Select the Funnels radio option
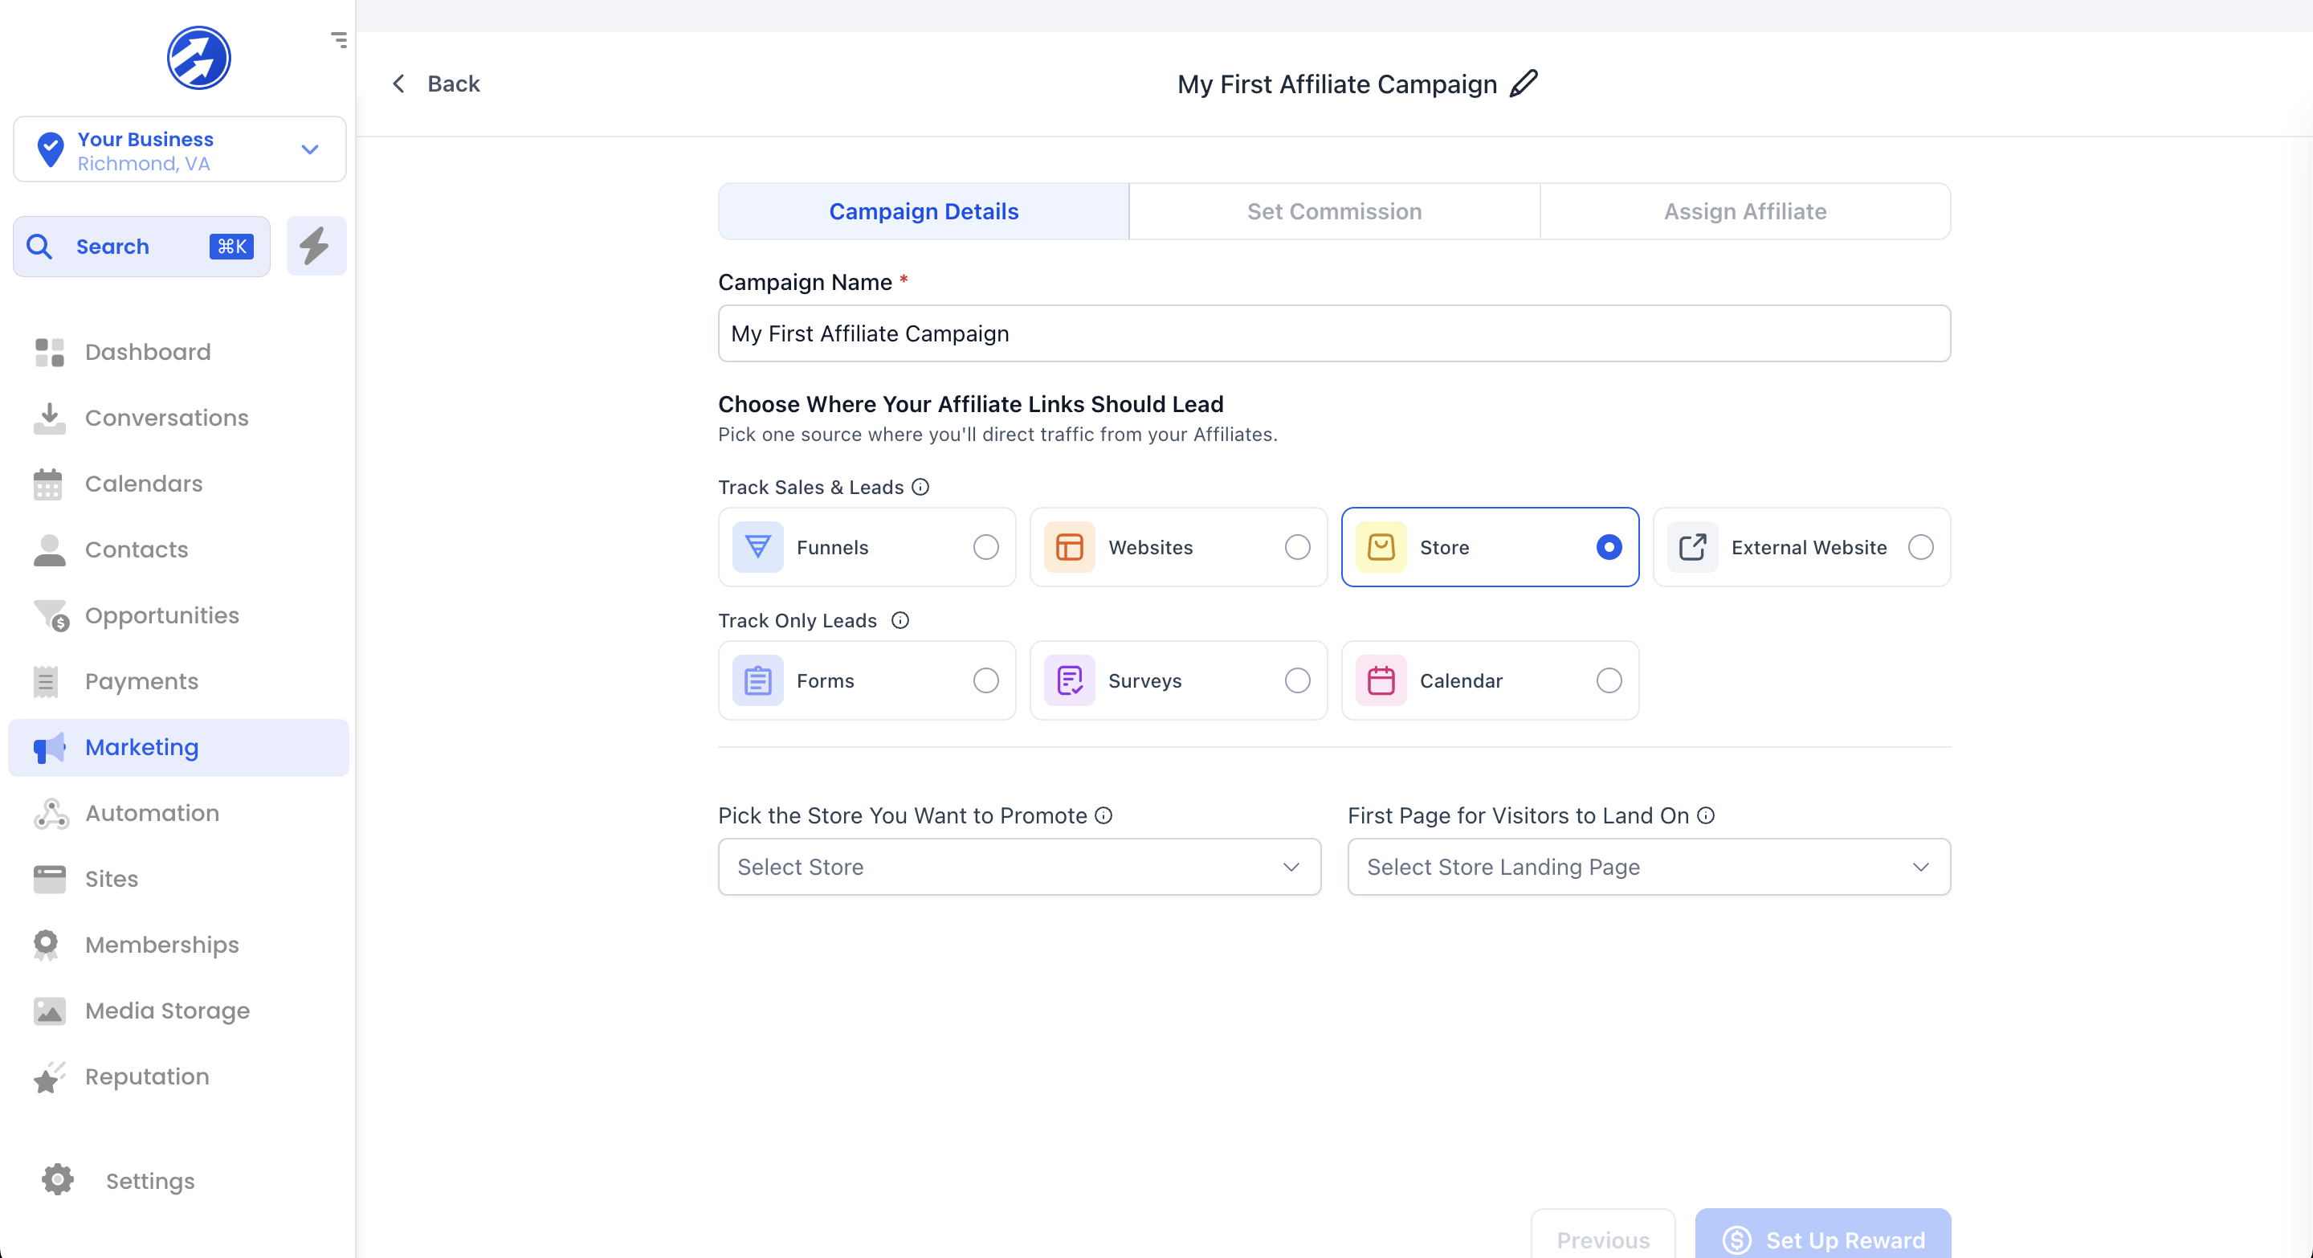Image resolution: width=2313 pixels, height=1258 pixels. 985,547
